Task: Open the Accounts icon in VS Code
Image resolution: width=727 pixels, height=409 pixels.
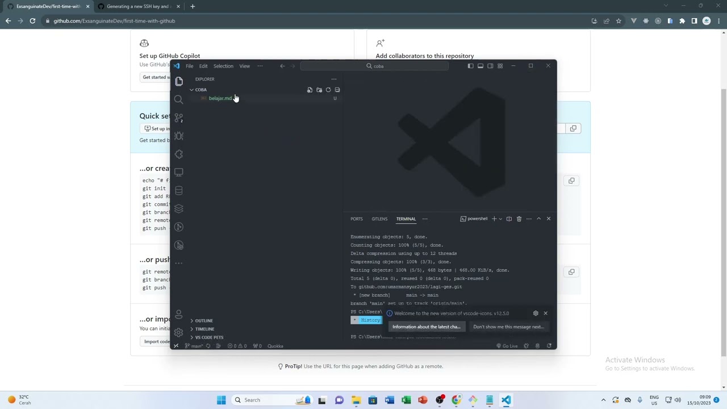Action: [x=179, y=314]
